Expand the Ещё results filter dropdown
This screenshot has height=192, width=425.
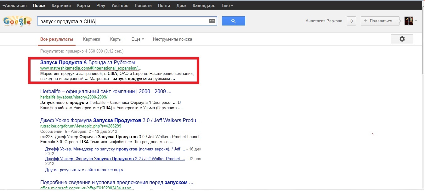pyautogui.click(x=138, y=39)
